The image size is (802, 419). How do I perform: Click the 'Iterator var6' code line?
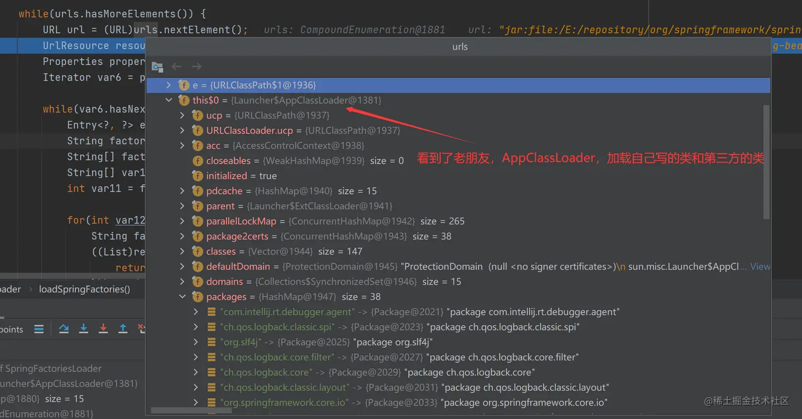click(x=94, y=77)
